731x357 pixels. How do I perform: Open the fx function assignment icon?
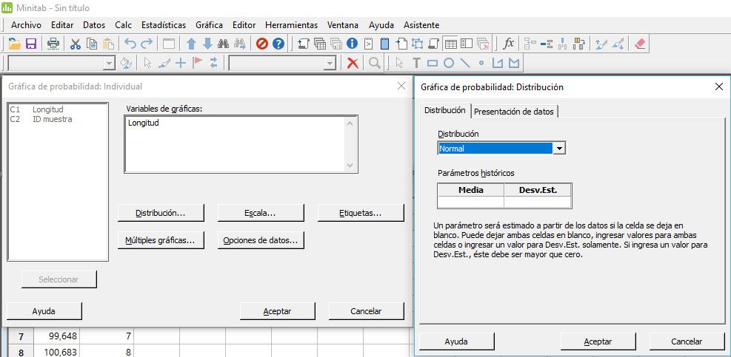(508, 44)
